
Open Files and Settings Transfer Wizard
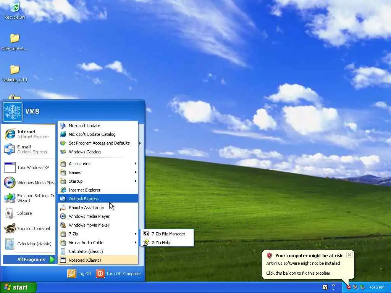point(28,198)
